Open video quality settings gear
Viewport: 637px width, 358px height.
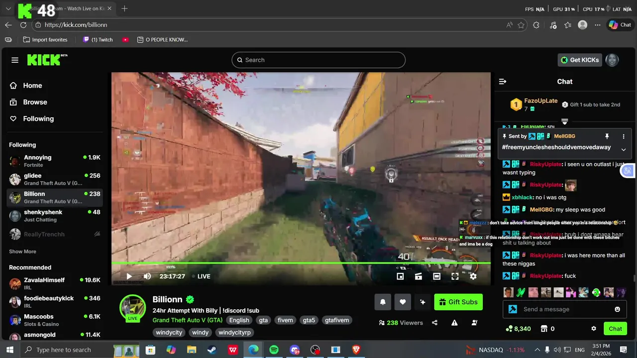(473, 276)
